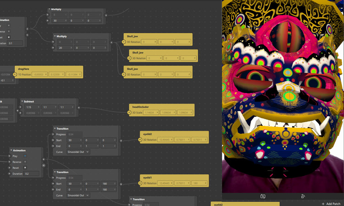The height and width of the screenshot is (206, 344).
Task: Click the dragHere node title
Action: tap(23, 69)
